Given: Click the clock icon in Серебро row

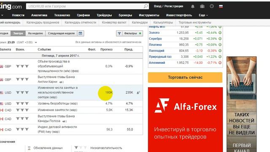Looking at the screenshot, I should [220, 38].
